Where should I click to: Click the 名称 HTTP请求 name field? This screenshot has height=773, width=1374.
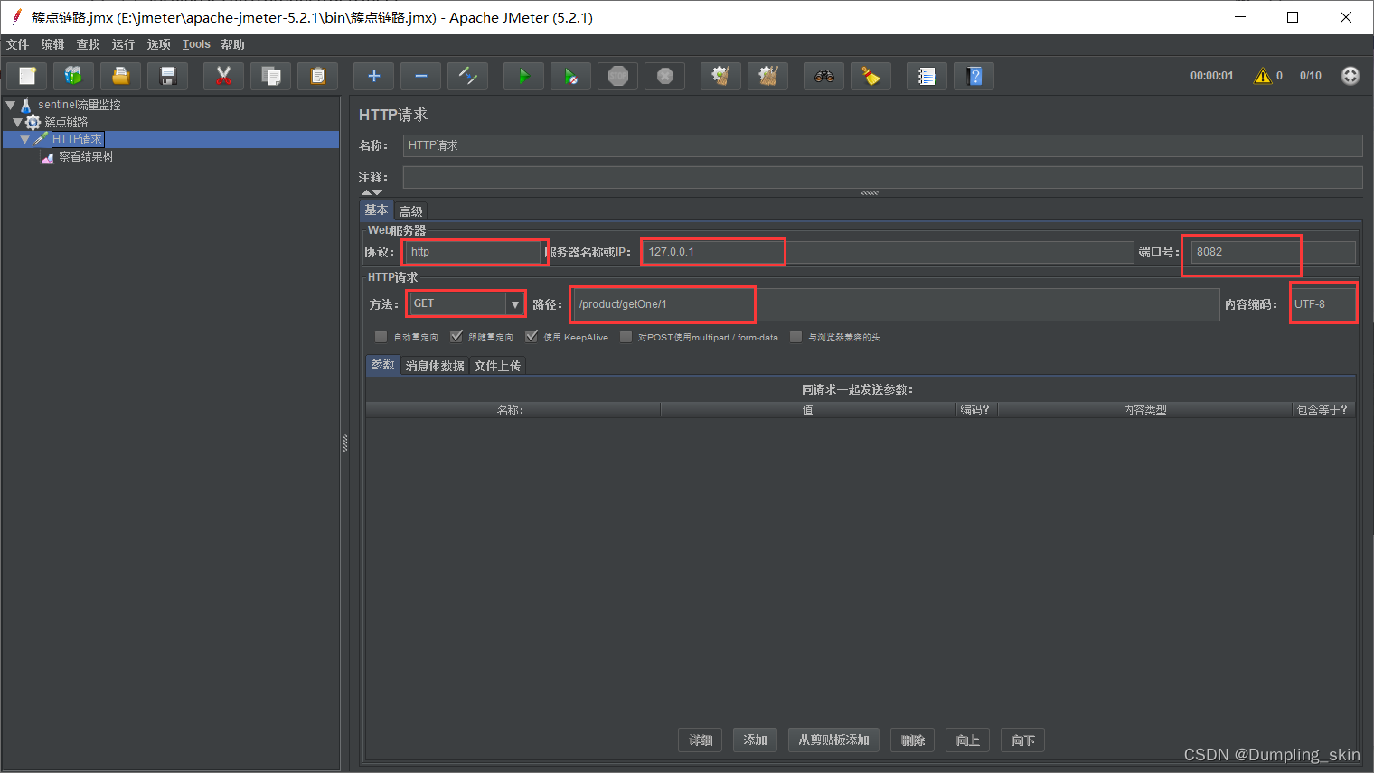point(882,145)
